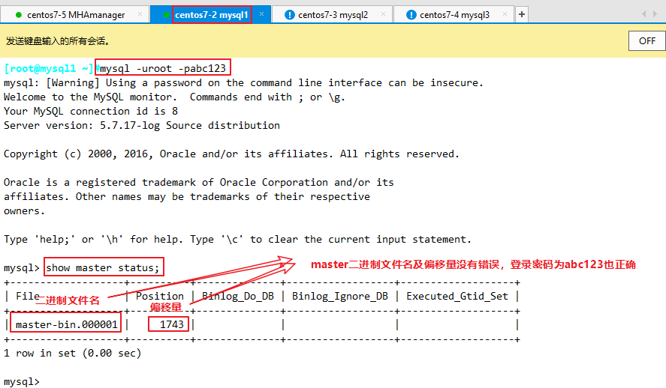Click the final empty mysql> prompt
The image size is (666, 388).
pyautogui.click(x=22, y=382)
